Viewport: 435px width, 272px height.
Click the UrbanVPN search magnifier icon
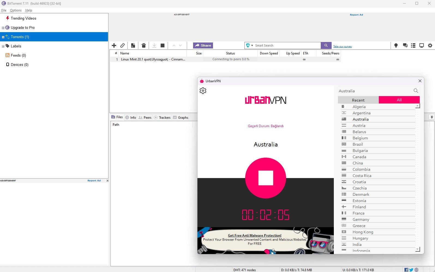pos(416,91)
